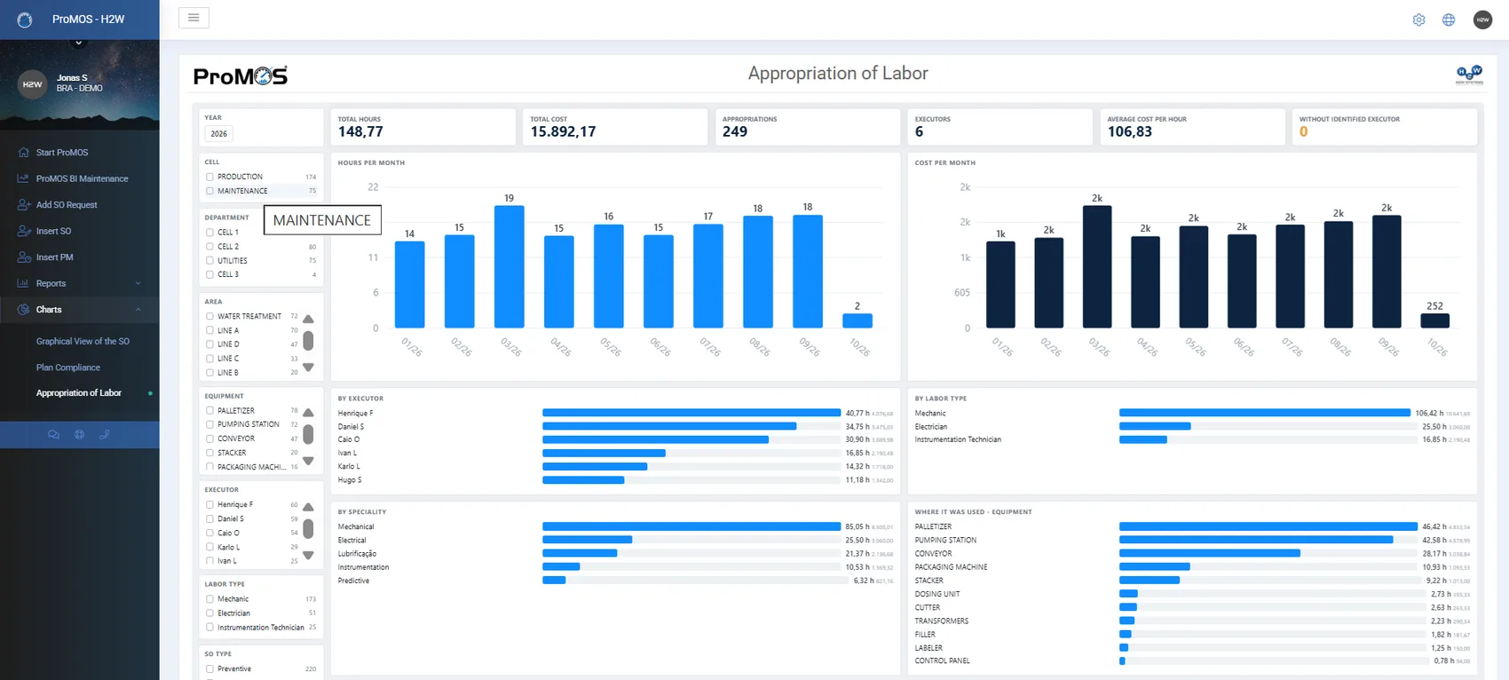Open the ProMOS BI Maintenance menu item
Viewport: 1509px width, 680px height.
click(83, 178)
